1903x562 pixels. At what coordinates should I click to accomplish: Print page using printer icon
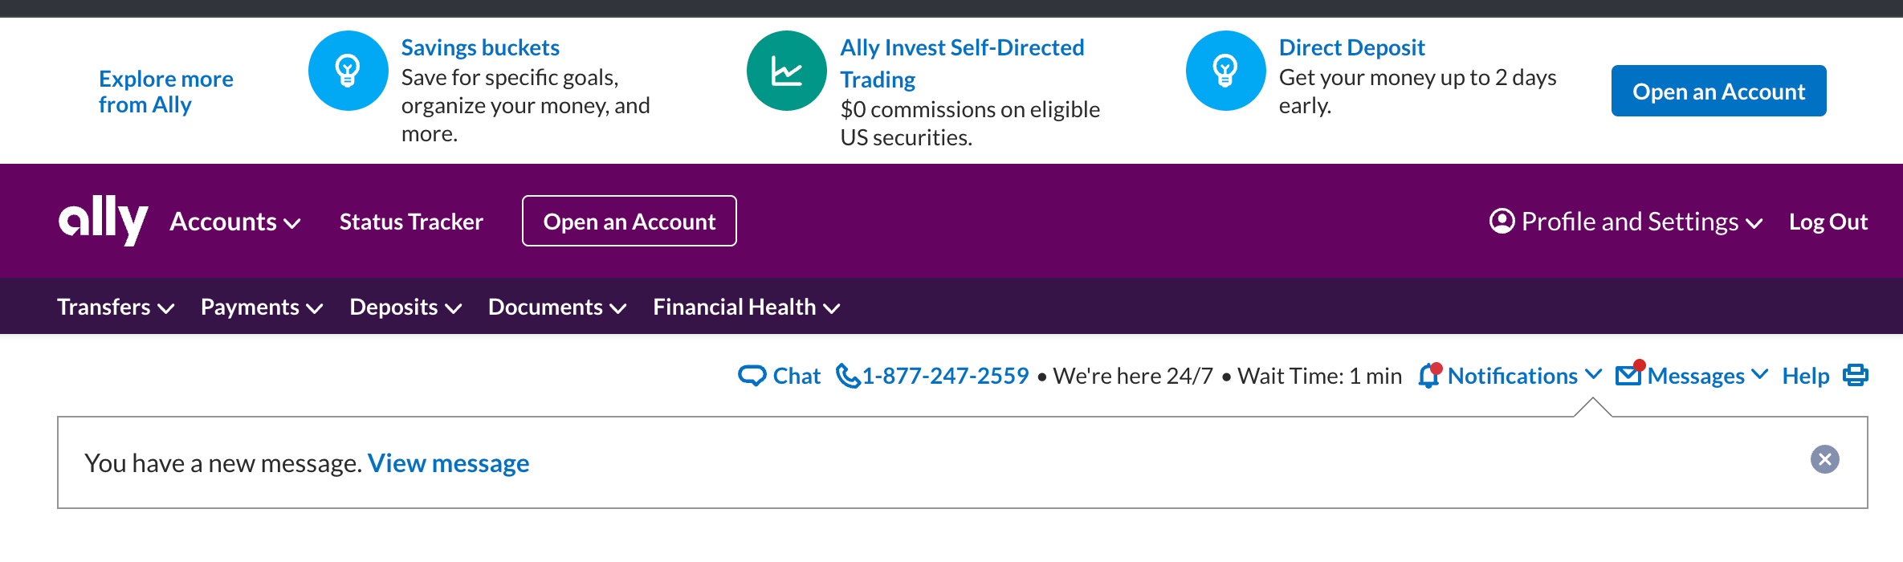(1856, 375)
